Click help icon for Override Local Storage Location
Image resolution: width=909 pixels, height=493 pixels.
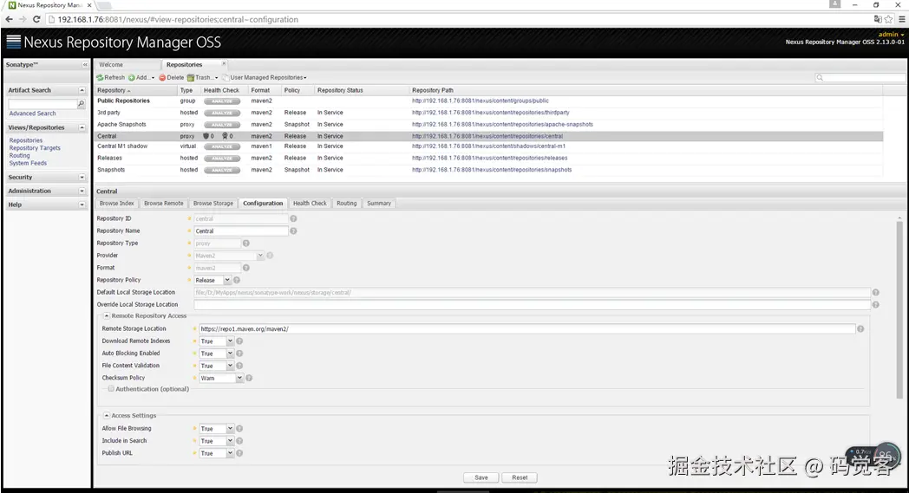(875, 305)
